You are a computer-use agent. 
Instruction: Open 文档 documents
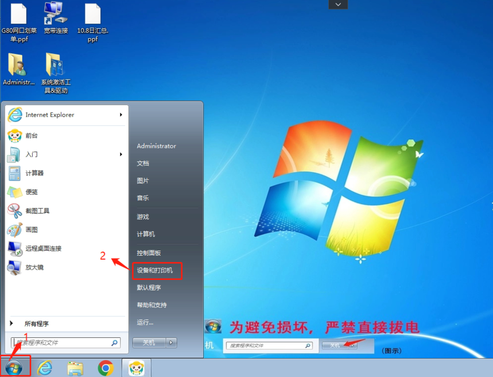[143, 163]
